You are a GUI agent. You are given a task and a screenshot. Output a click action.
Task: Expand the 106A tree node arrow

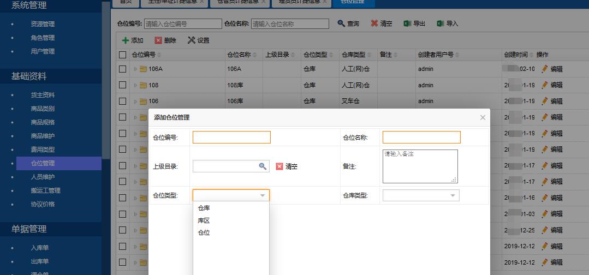pos(136,69)
